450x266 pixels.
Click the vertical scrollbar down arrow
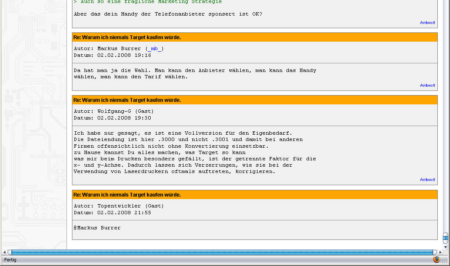coord(445,247)
